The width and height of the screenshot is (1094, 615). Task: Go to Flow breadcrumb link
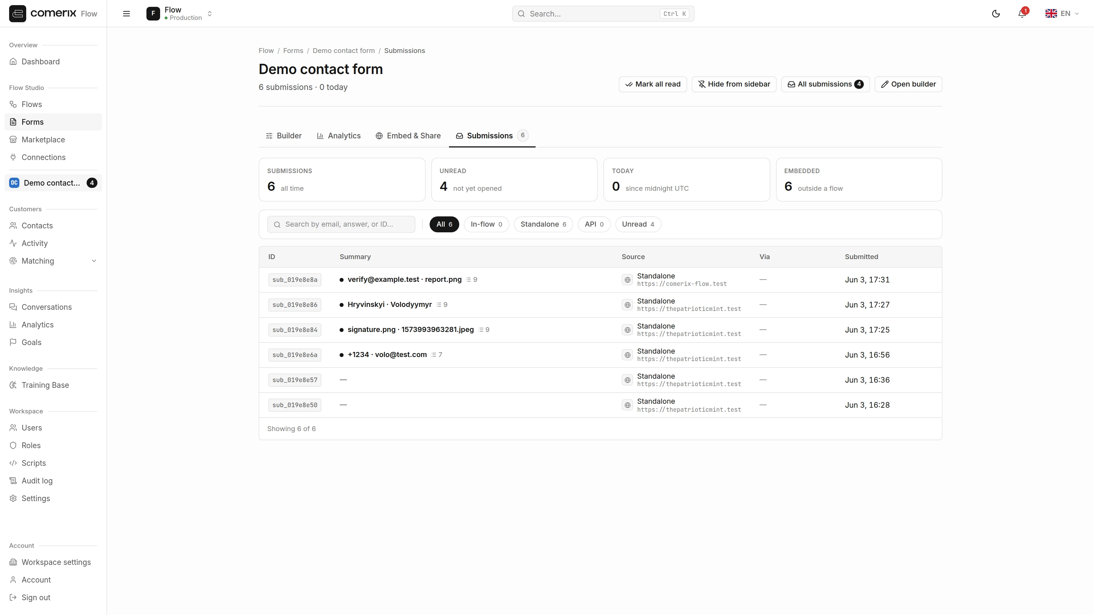pyautogui.click(x=266, y=51)
